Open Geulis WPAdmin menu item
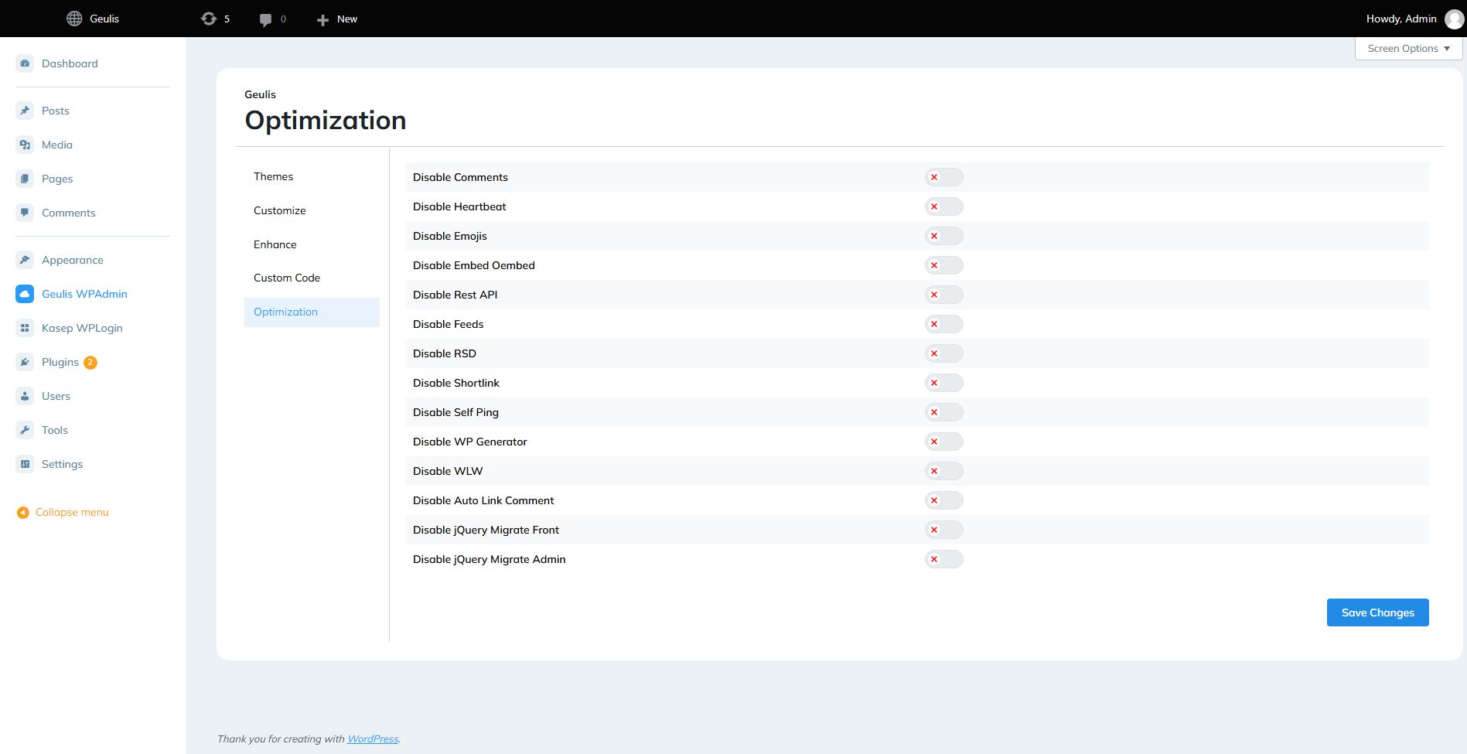Image resolution: width=1467 pixels, height=754 pixels. pyautogui.click(x=84, y=294)
